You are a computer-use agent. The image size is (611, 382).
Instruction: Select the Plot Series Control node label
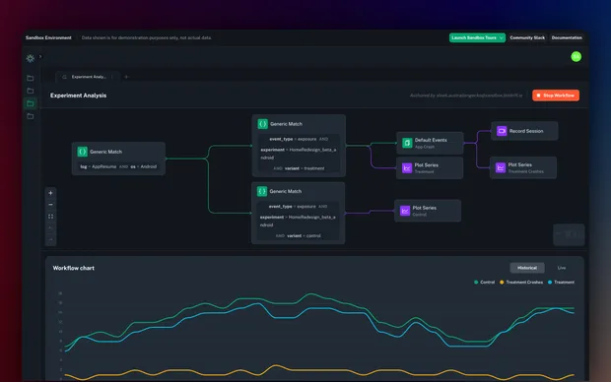(x=425, y=208)
